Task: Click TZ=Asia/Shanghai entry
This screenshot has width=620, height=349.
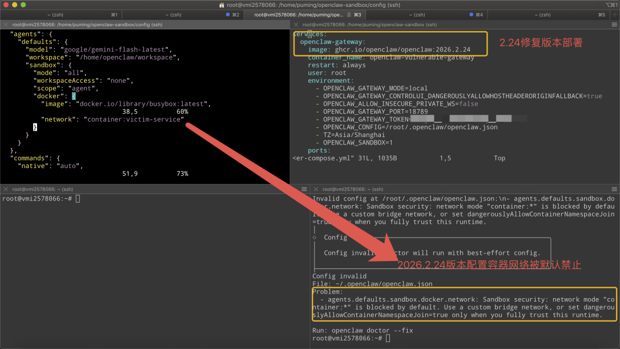Action: tap(351, 135)
